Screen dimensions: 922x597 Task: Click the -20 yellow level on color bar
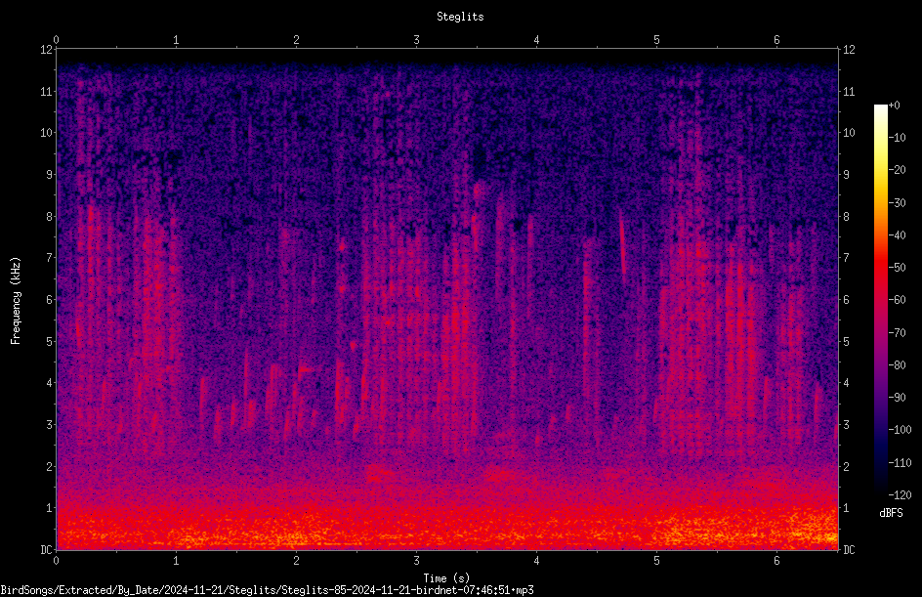point(897,169)
